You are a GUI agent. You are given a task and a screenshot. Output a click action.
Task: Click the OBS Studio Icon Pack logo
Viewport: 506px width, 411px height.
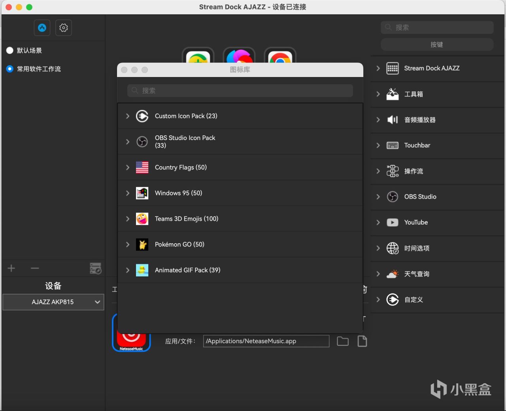142,142
